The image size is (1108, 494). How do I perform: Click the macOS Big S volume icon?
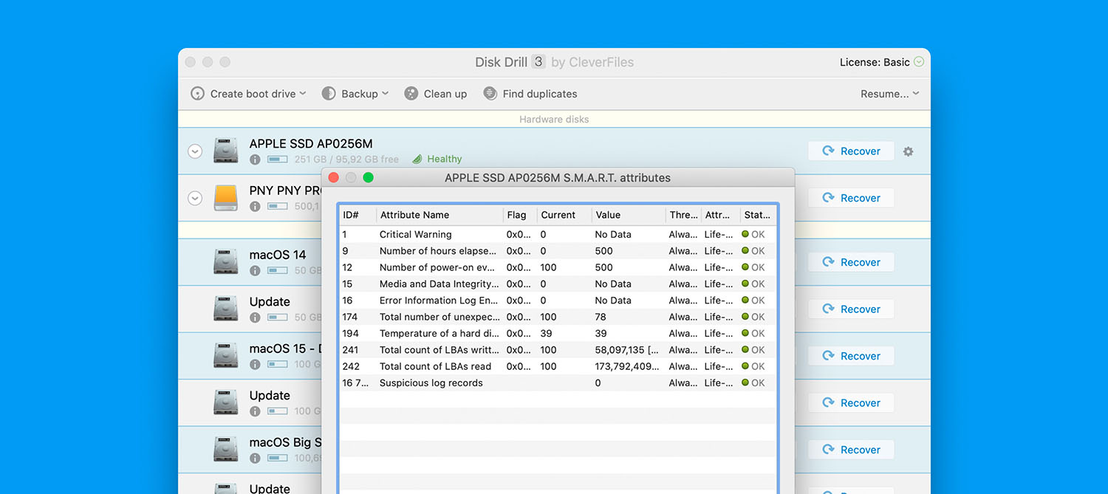click(226, 449)
